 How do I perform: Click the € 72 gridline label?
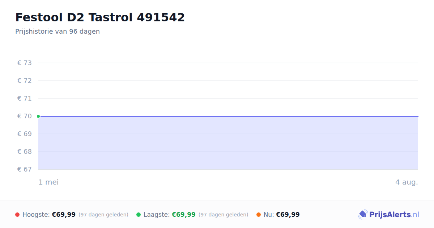25,81
